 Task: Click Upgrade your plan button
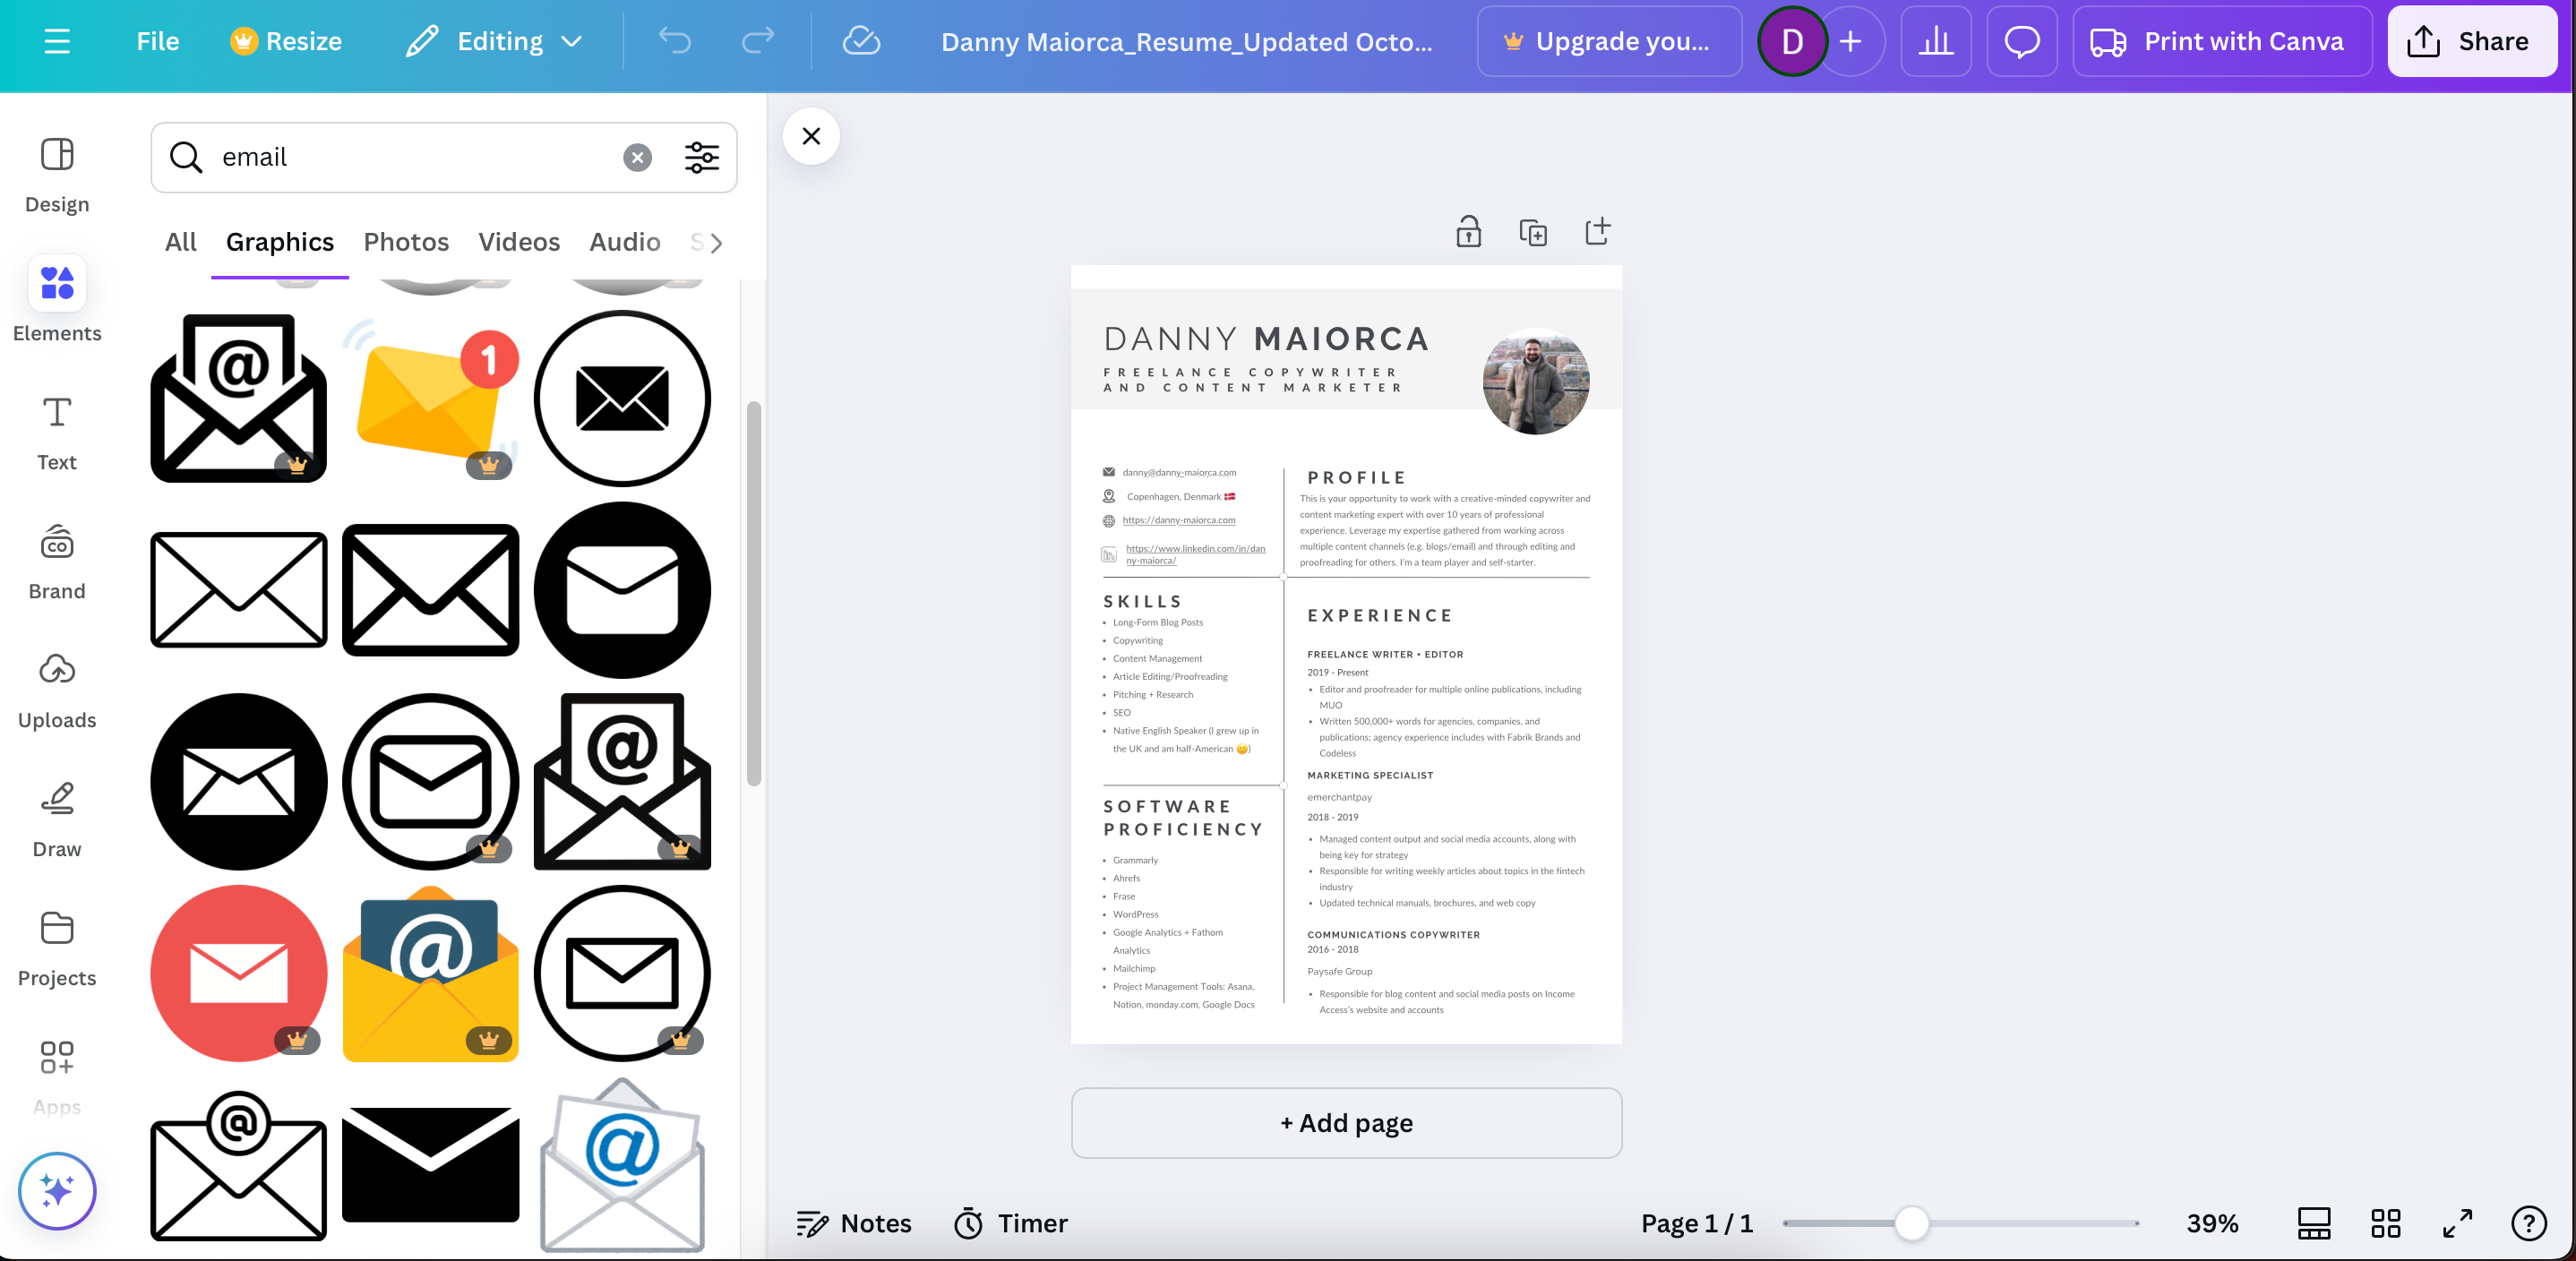(x=1609, y=41)
